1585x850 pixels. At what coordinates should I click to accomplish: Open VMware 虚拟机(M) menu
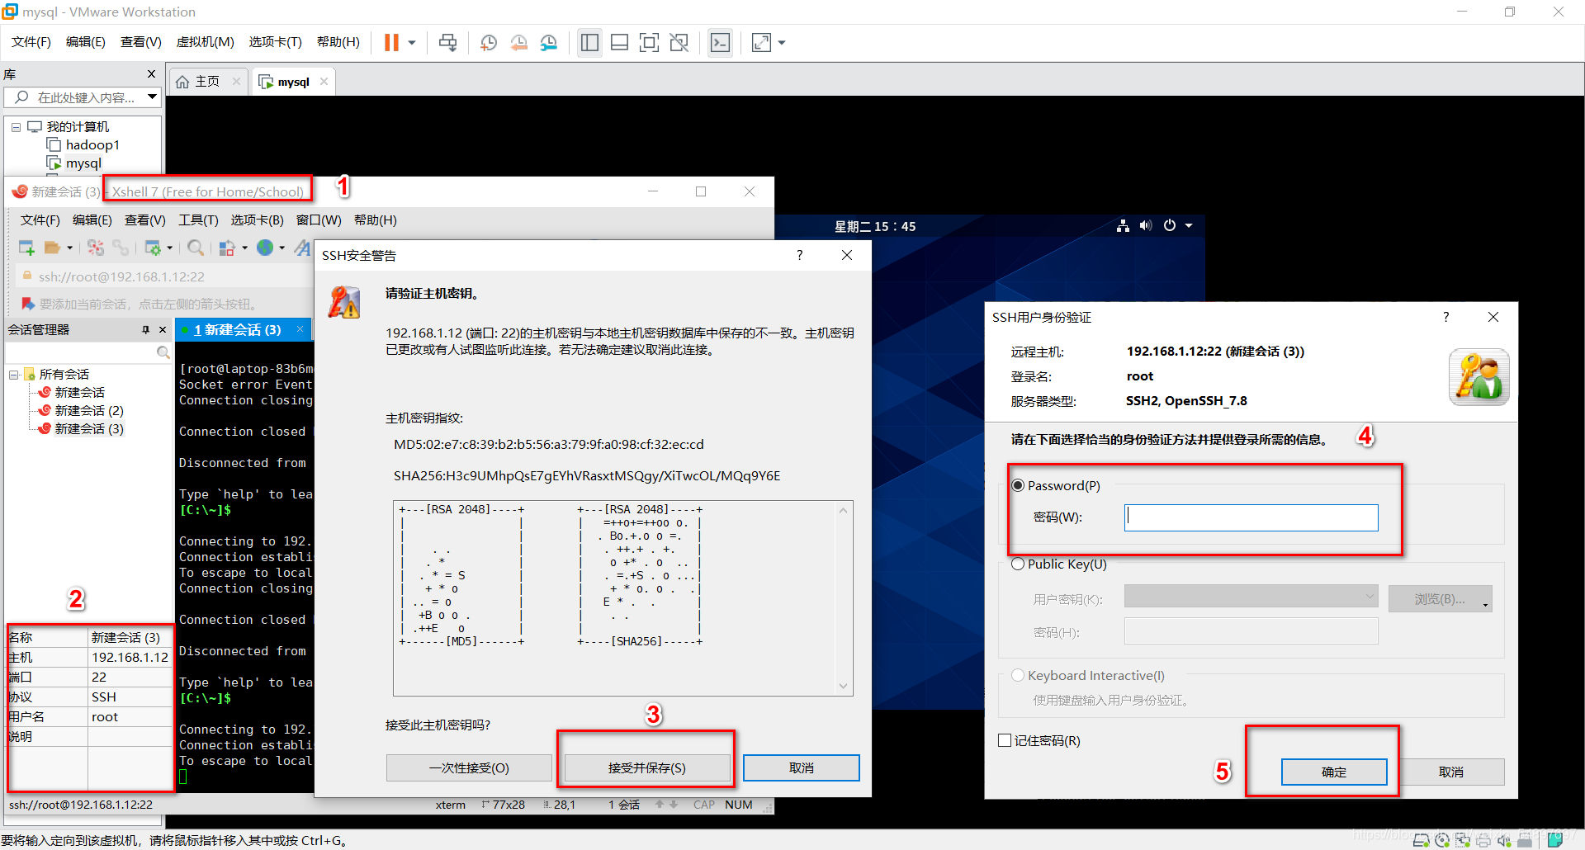(206, 42)
